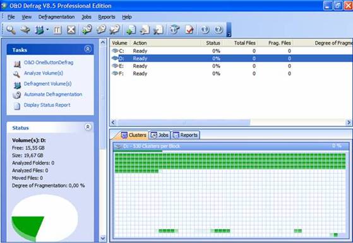Select the highlighted D: volume row
The width and height of the screenshot is (353, 243).
pyautogui.click(x=231, y=59)
